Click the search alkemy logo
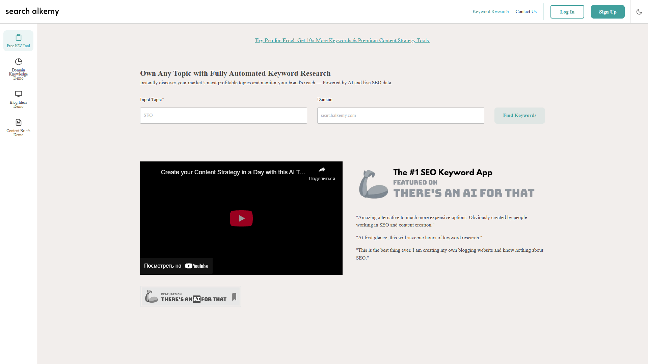Image resolution: width=648 pixels, height=364 pixels. pyautogui.click(x=32, y=11)
